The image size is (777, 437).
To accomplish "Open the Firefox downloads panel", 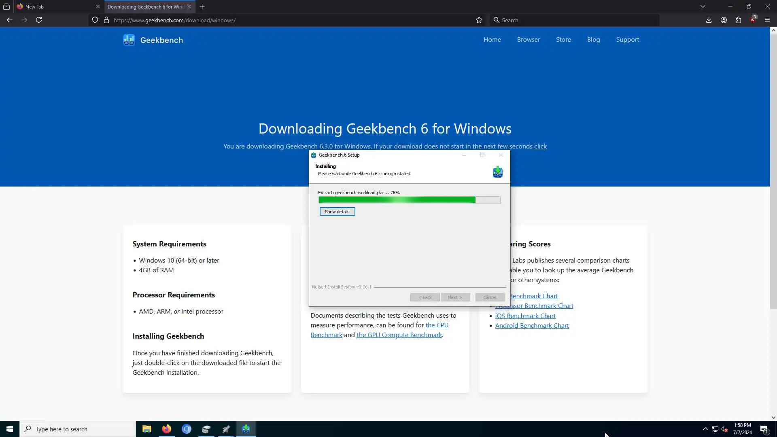I will 709,20.
